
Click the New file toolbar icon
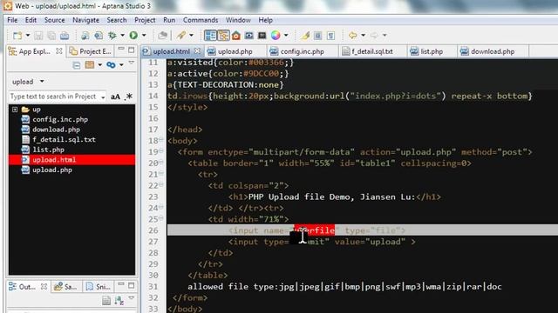coord(17,35)
